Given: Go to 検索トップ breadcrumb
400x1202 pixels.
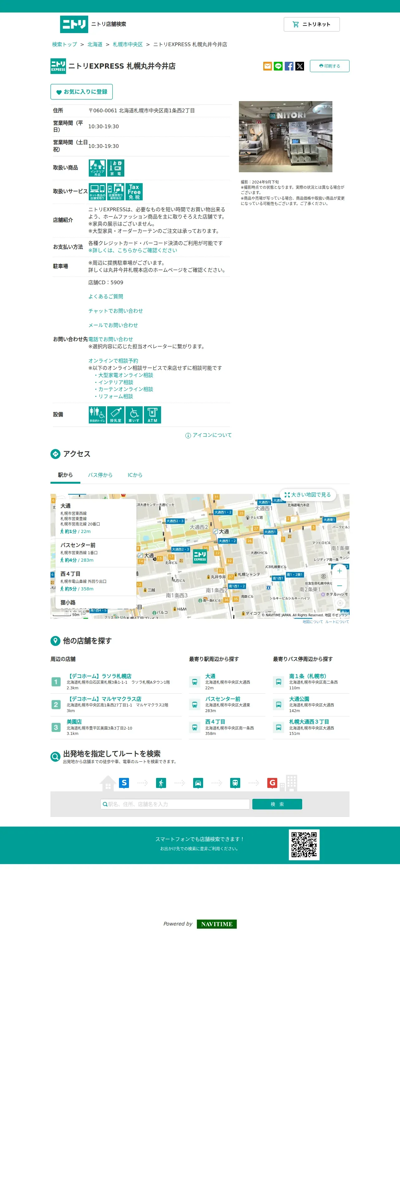Looking at the screenshot, I should coord(64,45).
